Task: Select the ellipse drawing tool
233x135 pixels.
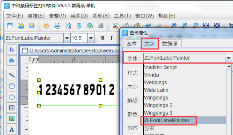Action: 12,97
